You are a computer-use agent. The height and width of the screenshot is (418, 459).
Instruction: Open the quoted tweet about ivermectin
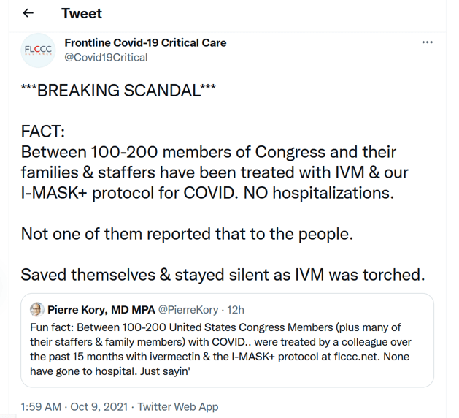tap(227, 351)
